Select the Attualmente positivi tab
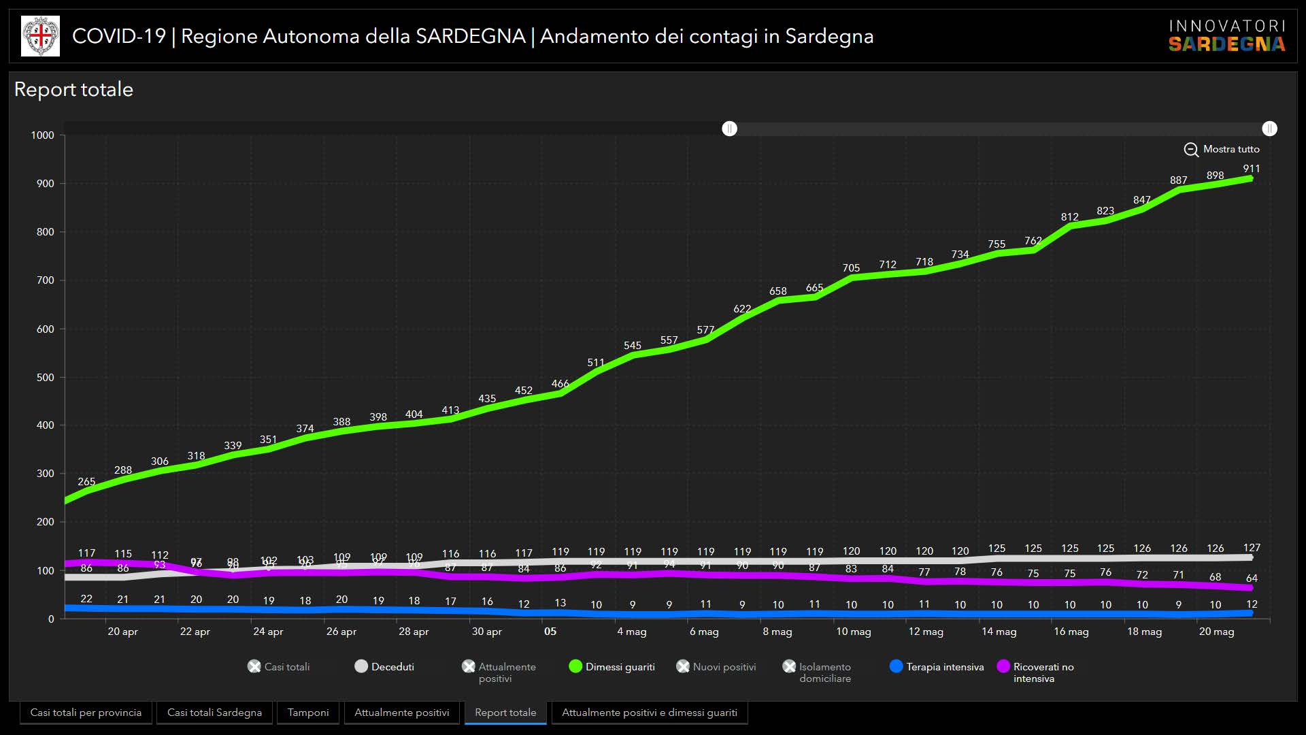 point(401,713)
